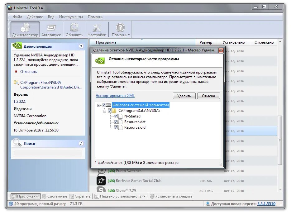Click the info icon in status bar
This screenshot has width=291, height=215.
point(11,204)
